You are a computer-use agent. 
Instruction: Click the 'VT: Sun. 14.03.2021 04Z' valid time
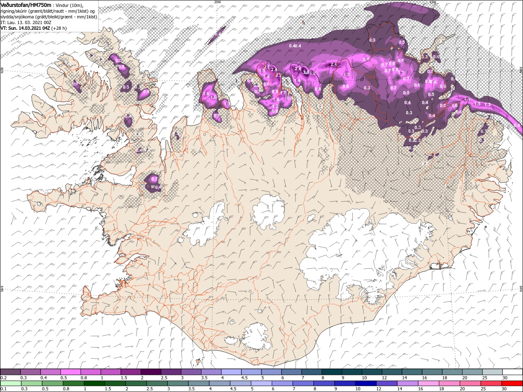[x=25, y=28]
